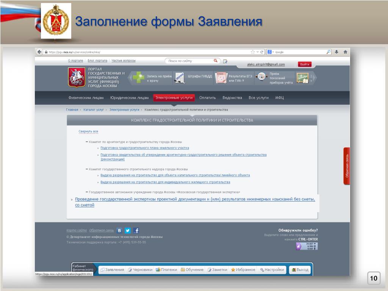Open 'Платежи' in the cabinet toolbar
Image resolution: width=388 pixels, height=291 pixels.
(x=166, y=270)
